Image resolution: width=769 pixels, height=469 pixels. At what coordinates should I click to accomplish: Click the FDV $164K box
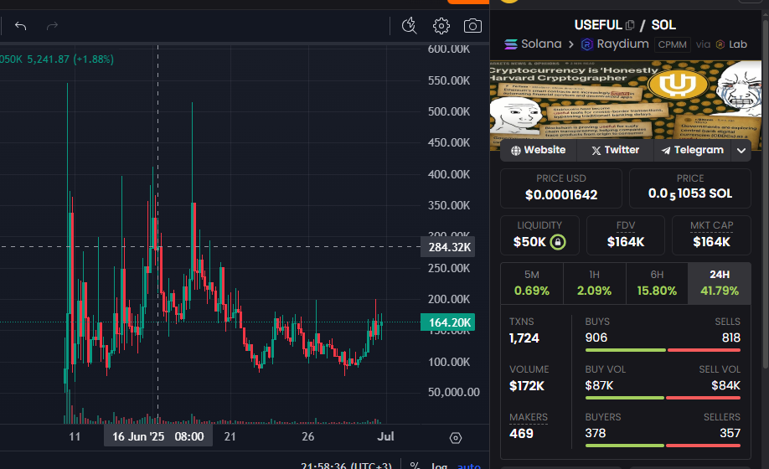pos(625,235)
